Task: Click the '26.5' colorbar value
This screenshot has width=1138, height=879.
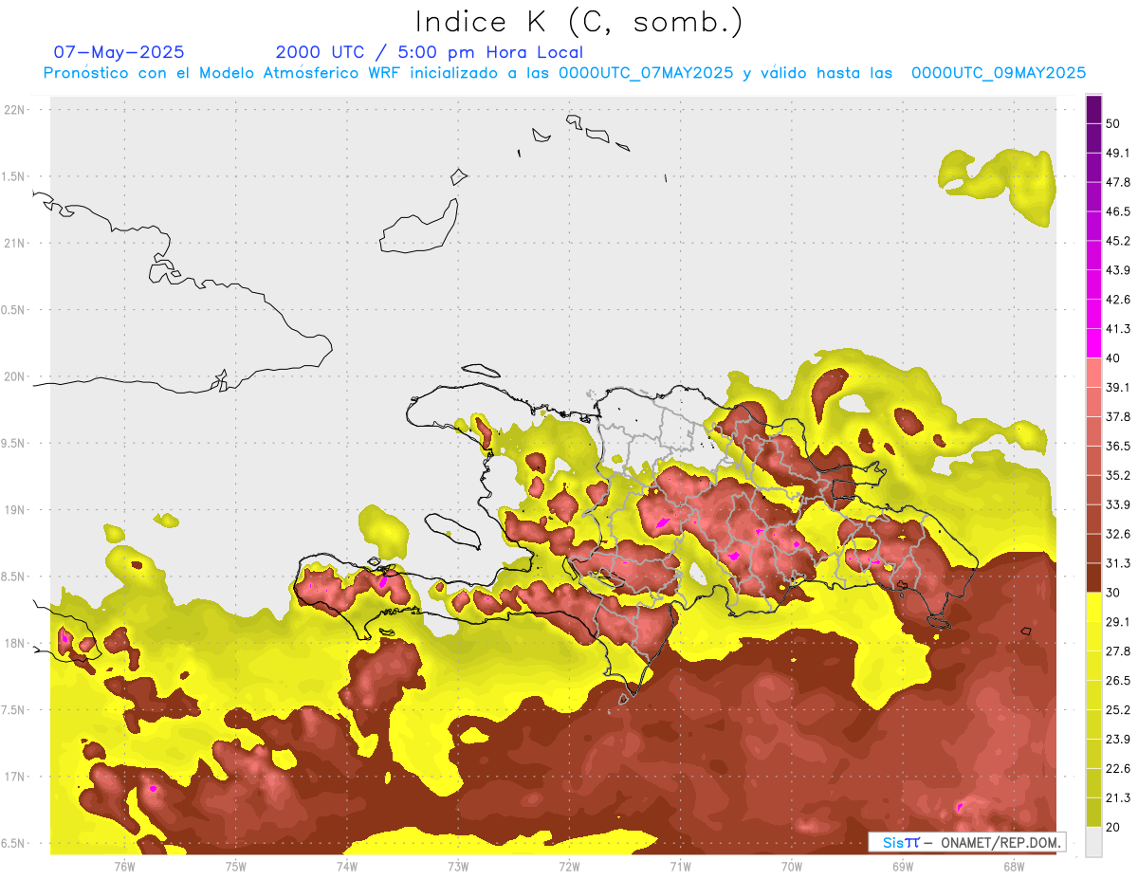Action: [x=1118, y=681]
